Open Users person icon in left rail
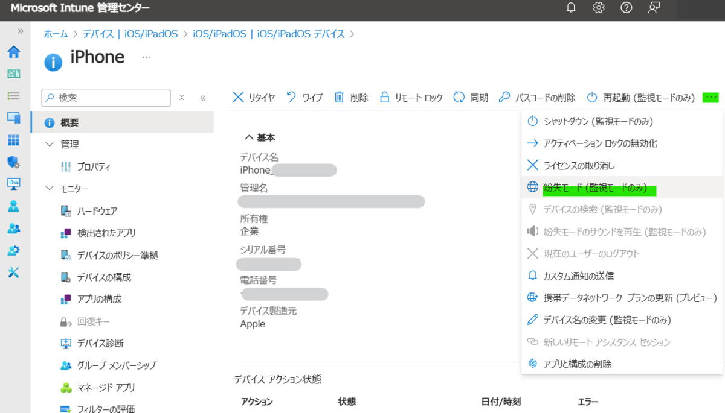725x413 pixels. pyautogui.click(x=13, y=206)
